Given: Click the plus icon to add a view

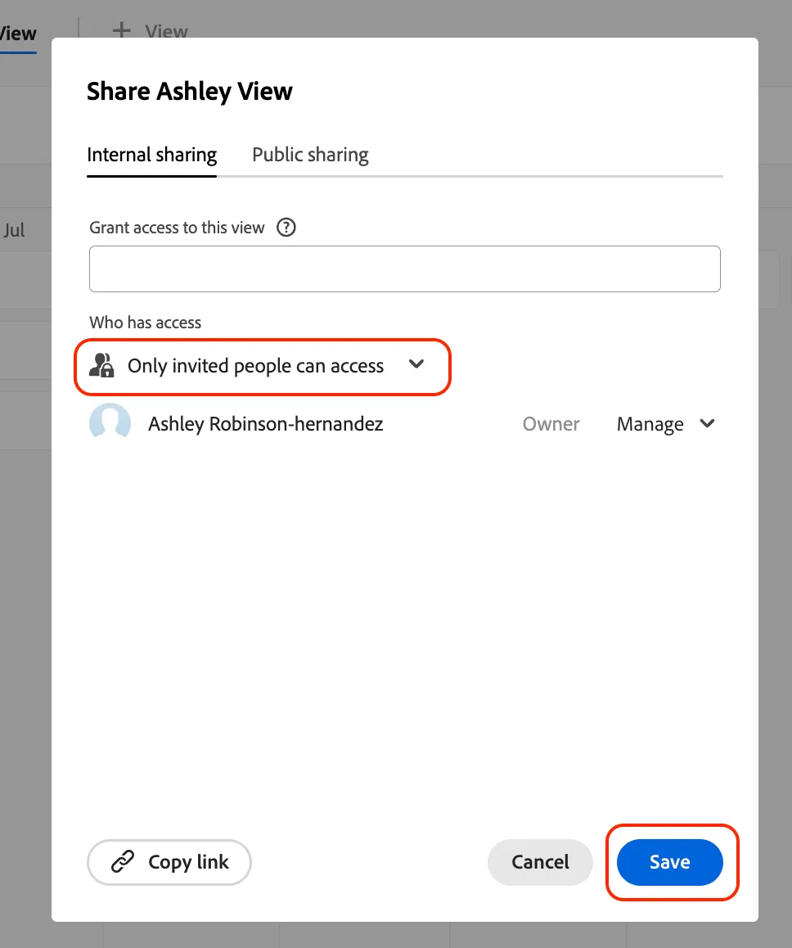Looking at the screenshot, I should click(121, 30).
